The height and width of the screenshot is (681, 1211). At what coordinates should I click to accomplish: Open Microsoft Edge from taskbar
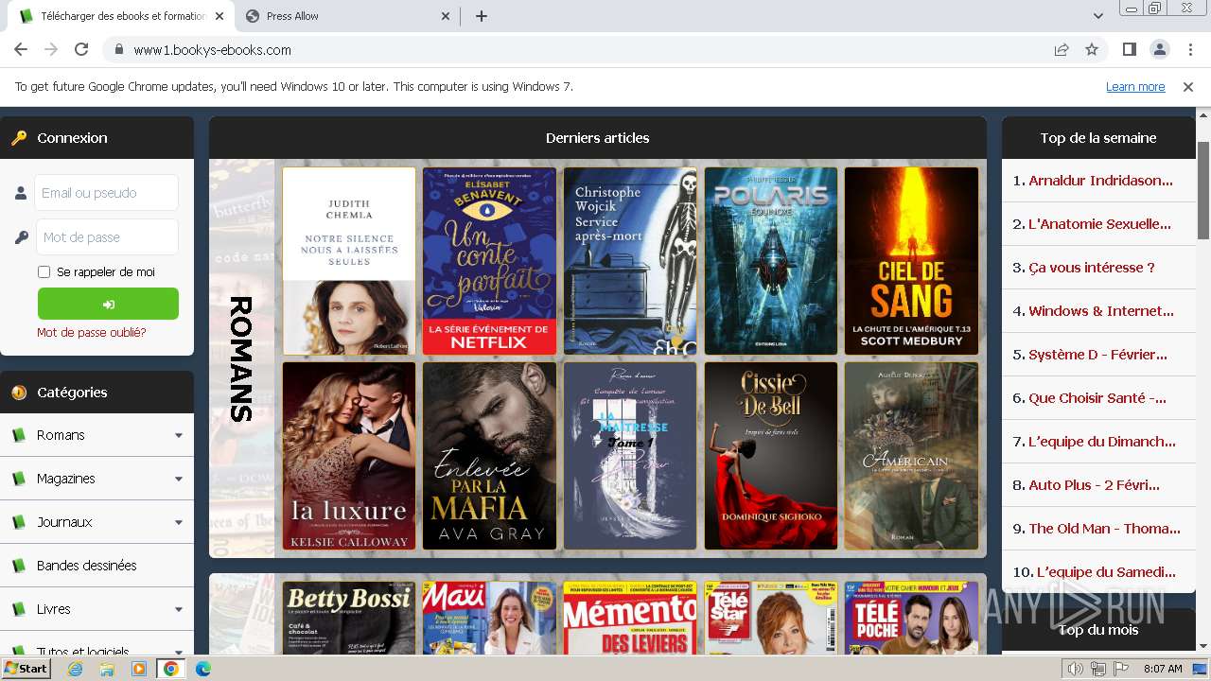pyautogui.click(x=202, y=669)
